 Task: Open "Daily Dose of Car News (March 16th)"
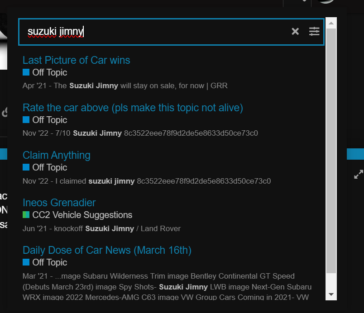(107, 250)
